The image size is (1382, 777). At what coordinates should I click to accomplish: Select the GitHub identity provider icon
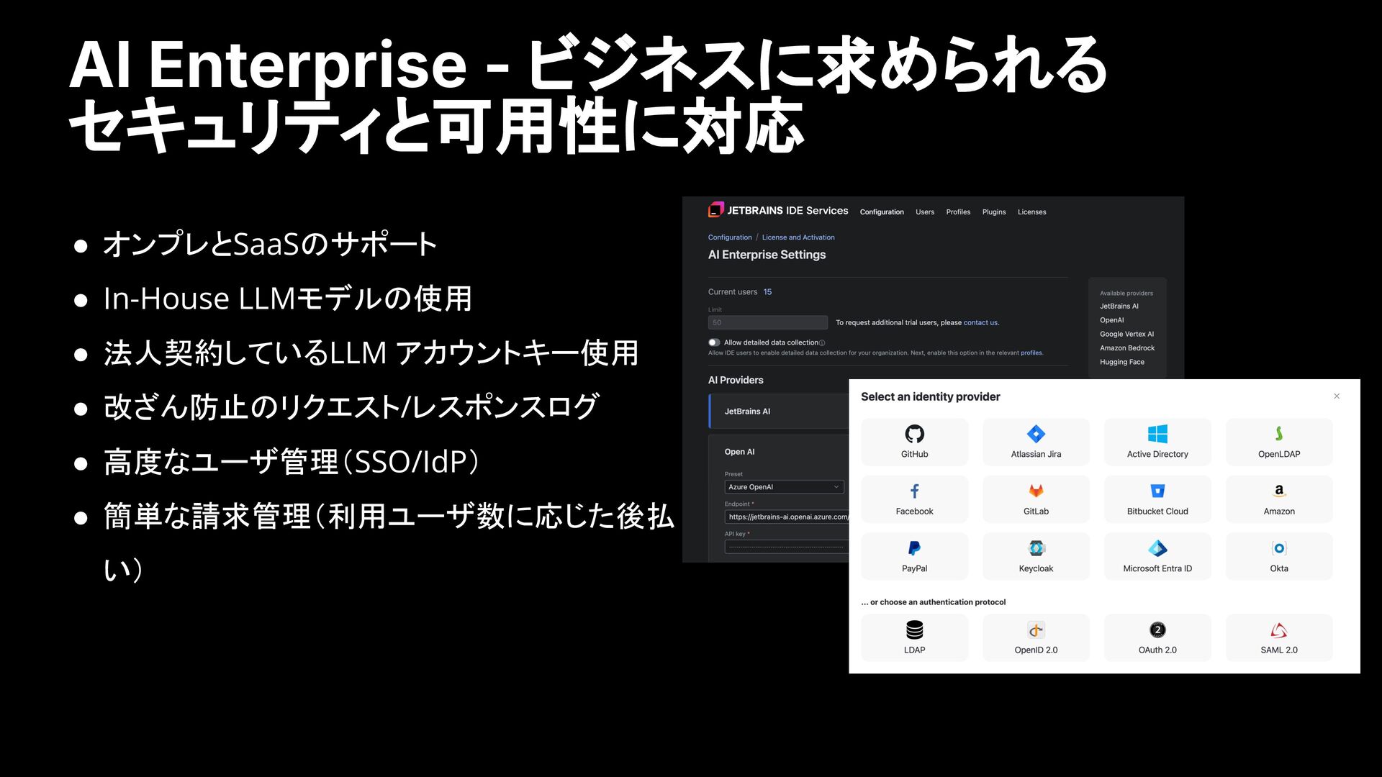pyautogui.click(x=914, y=434)
